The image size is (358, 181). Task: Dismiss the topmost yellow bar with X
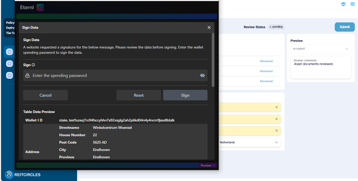click(x=276, y=107)
